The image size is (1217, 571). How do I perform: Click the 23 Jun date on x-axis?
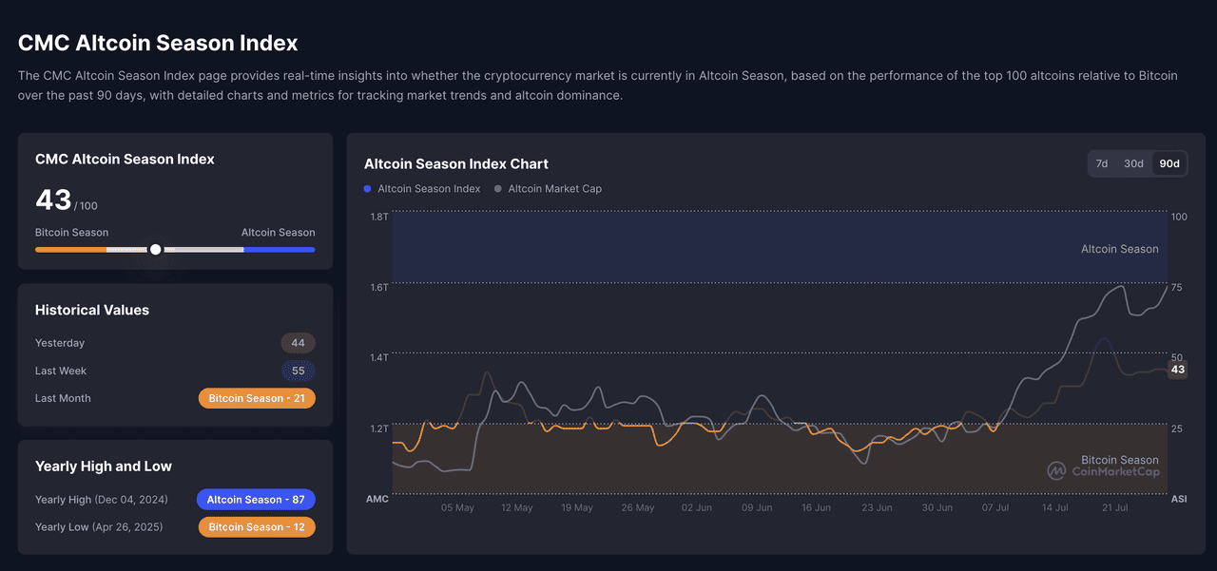coord(877,508)
